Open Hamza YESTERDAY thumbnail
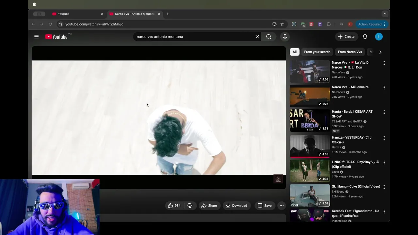This screenshot has height=235, width=418. click(x=310, y=146)
